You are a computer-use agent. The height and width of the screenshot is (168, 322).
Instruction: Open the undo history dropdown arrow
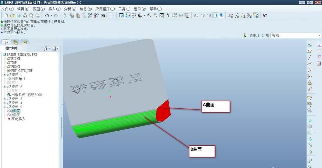51,15
